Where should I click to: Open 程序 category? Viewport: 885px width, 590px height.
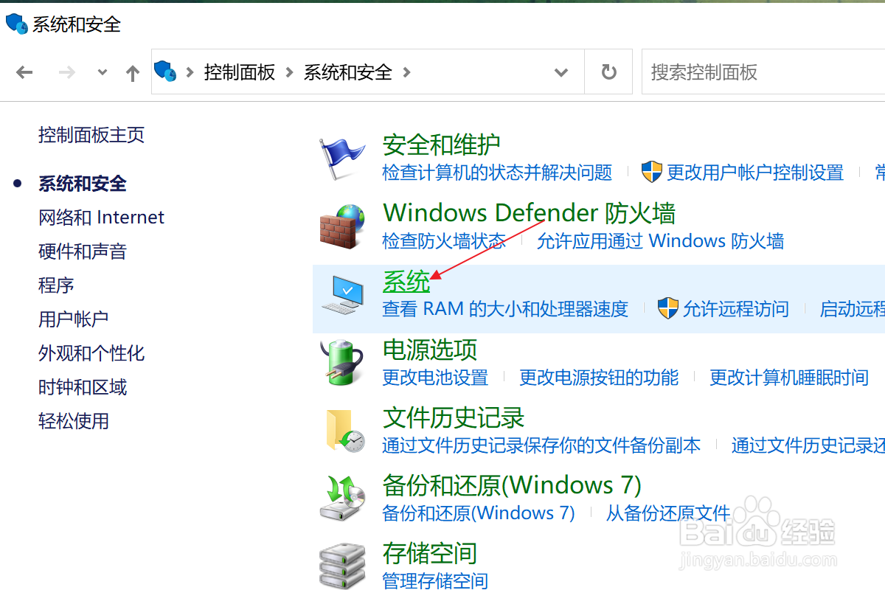(x=56, y=285)
